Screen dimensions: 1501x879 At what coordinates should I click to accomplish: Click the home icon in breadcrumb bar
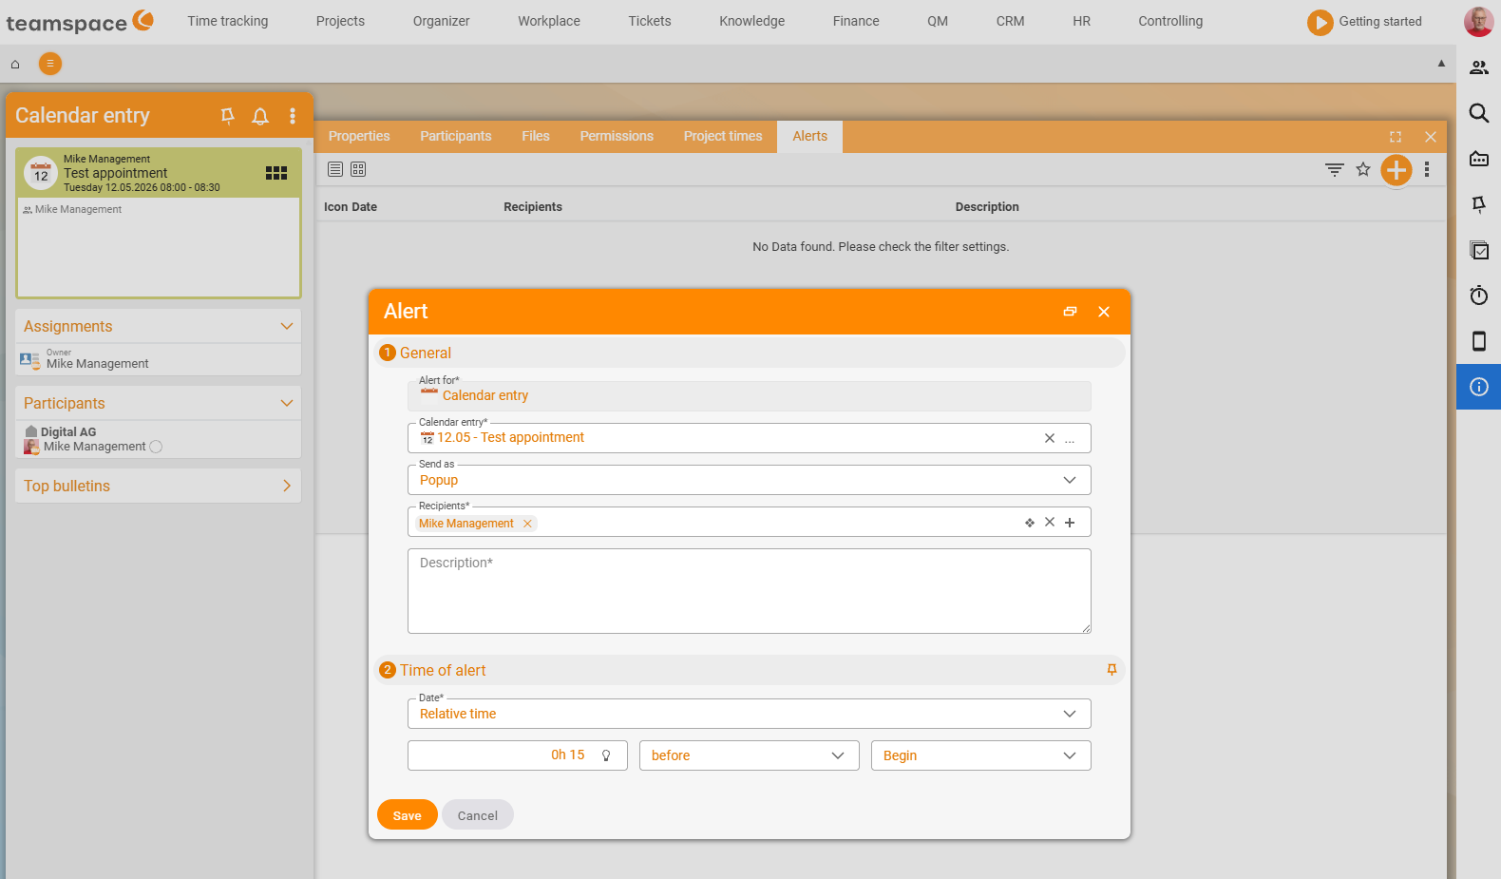pyautogui.click(x=15, y=65)
